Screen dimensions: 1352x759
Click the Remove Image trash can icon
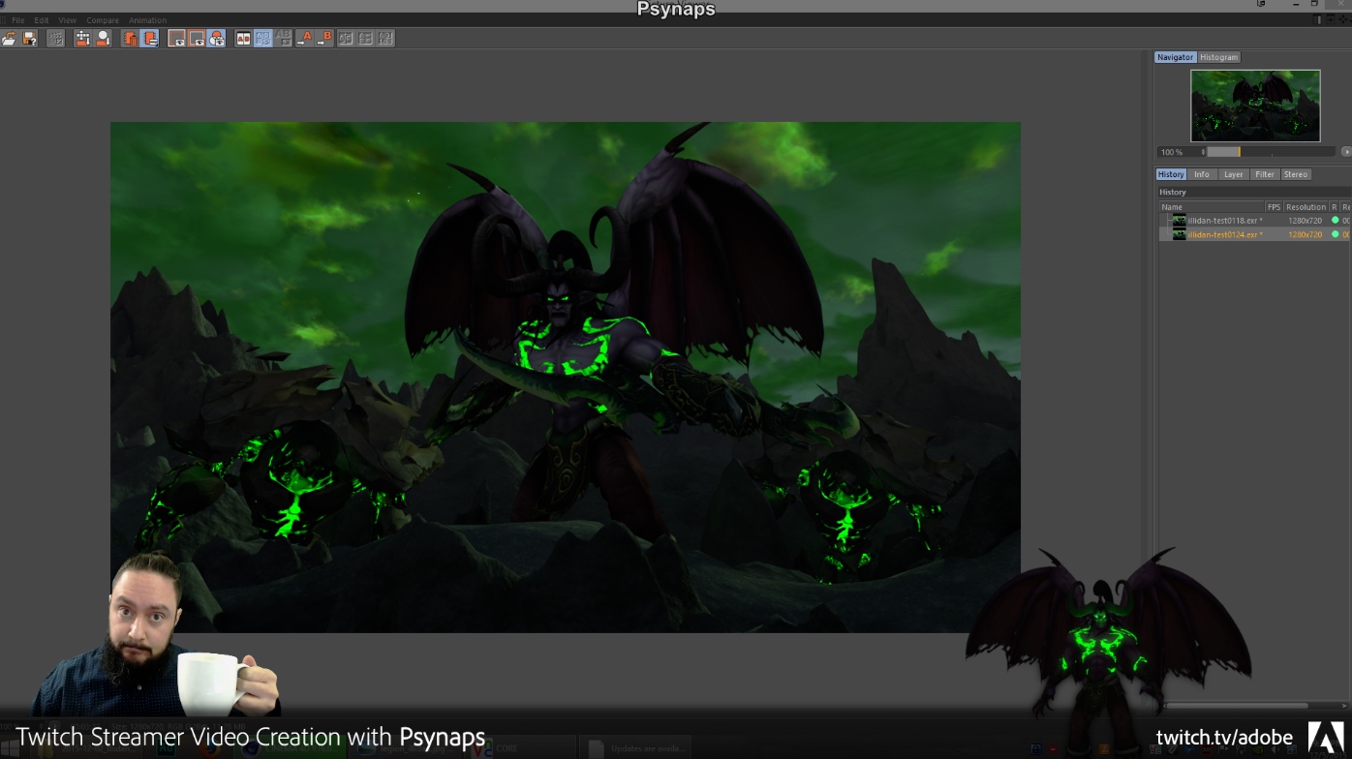(x=130, y=39)
